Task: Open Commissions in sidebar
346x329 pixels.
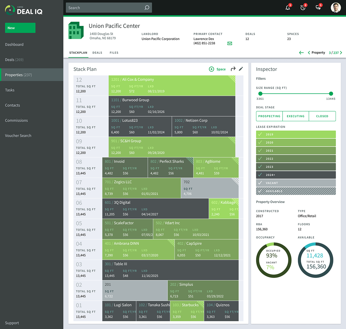Action: [16, 120]
